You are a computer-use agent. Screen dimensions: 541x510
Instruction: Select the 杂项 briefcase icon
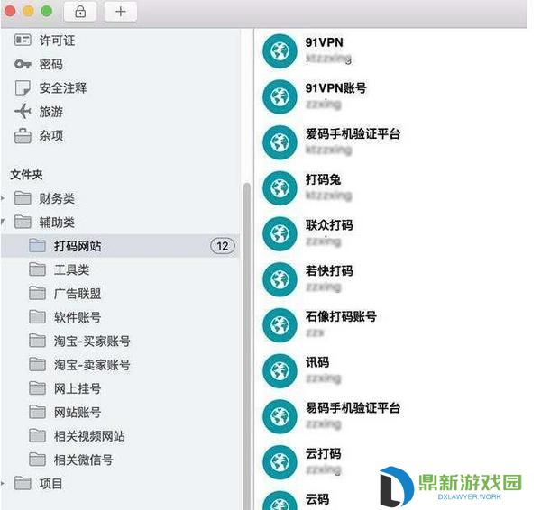(23, 135)
